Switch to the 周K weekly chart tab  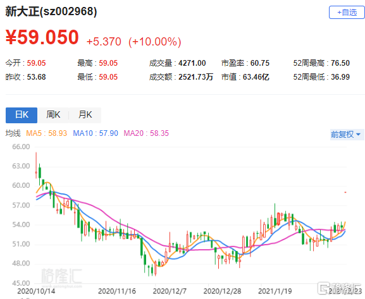(53, 115)
